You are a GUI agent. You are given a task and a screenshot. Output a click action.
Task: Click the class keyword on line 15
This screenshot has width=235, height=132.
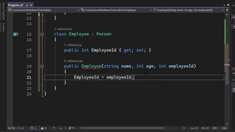60,34
